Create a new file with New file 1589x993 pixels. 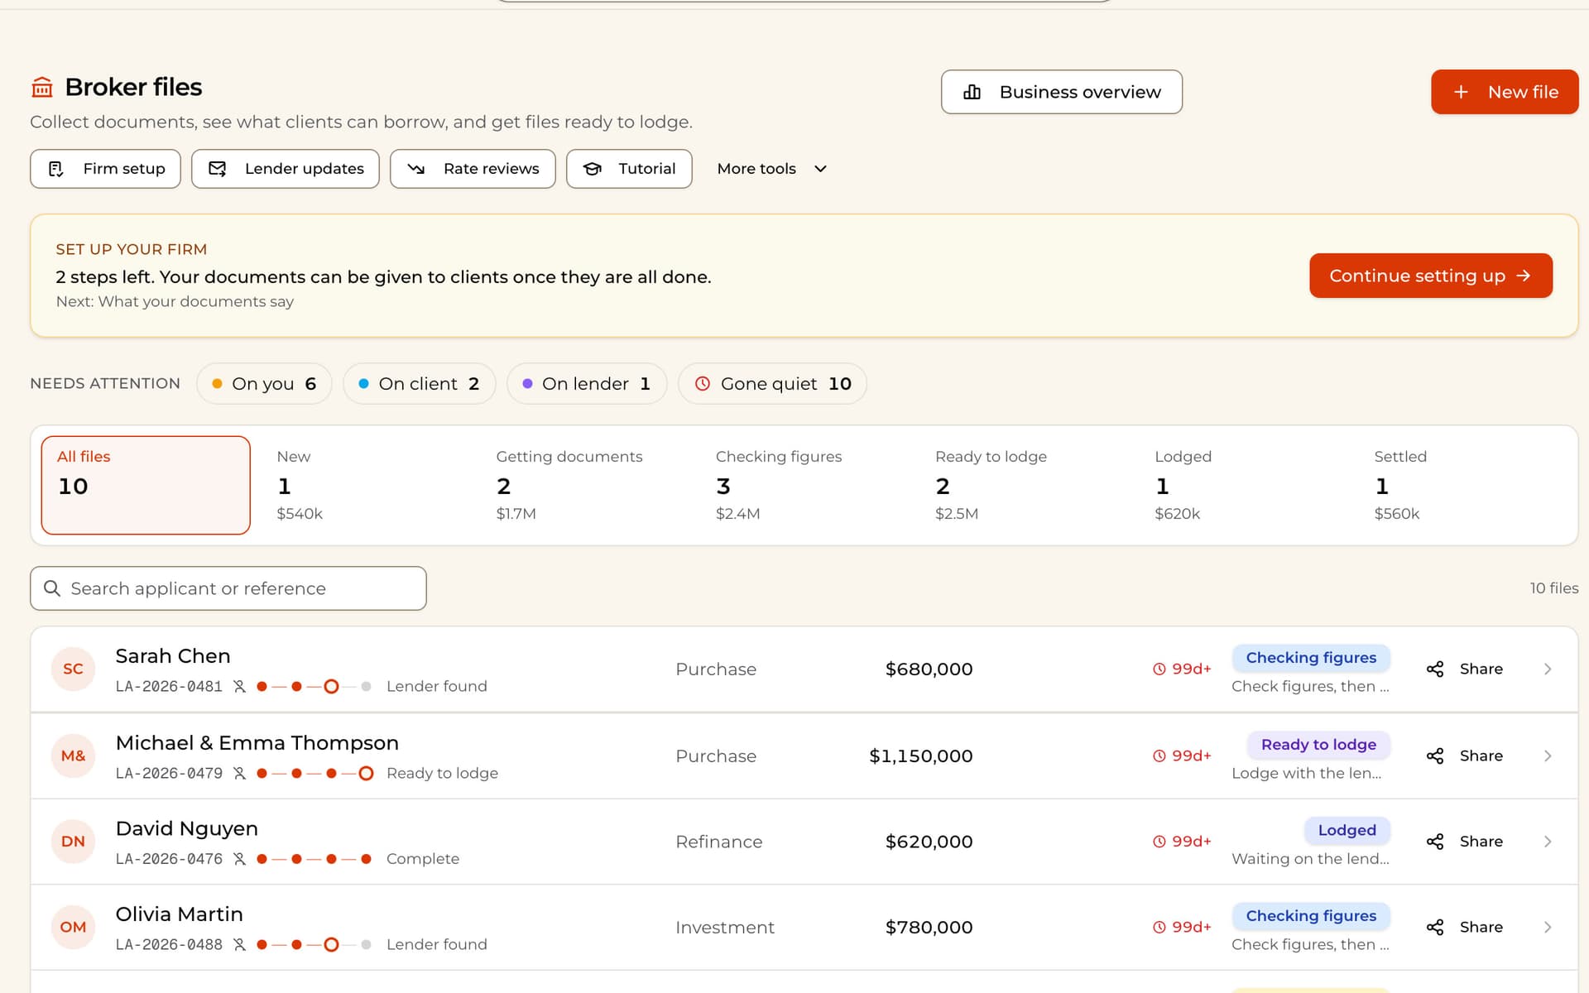[x=1505, y=92]
